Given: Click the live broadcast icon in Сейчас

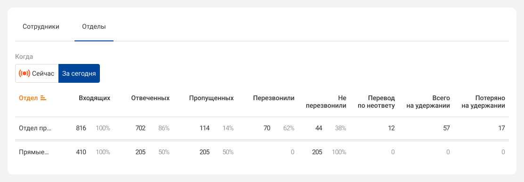Looking at the screenshot, I should 25,73.
